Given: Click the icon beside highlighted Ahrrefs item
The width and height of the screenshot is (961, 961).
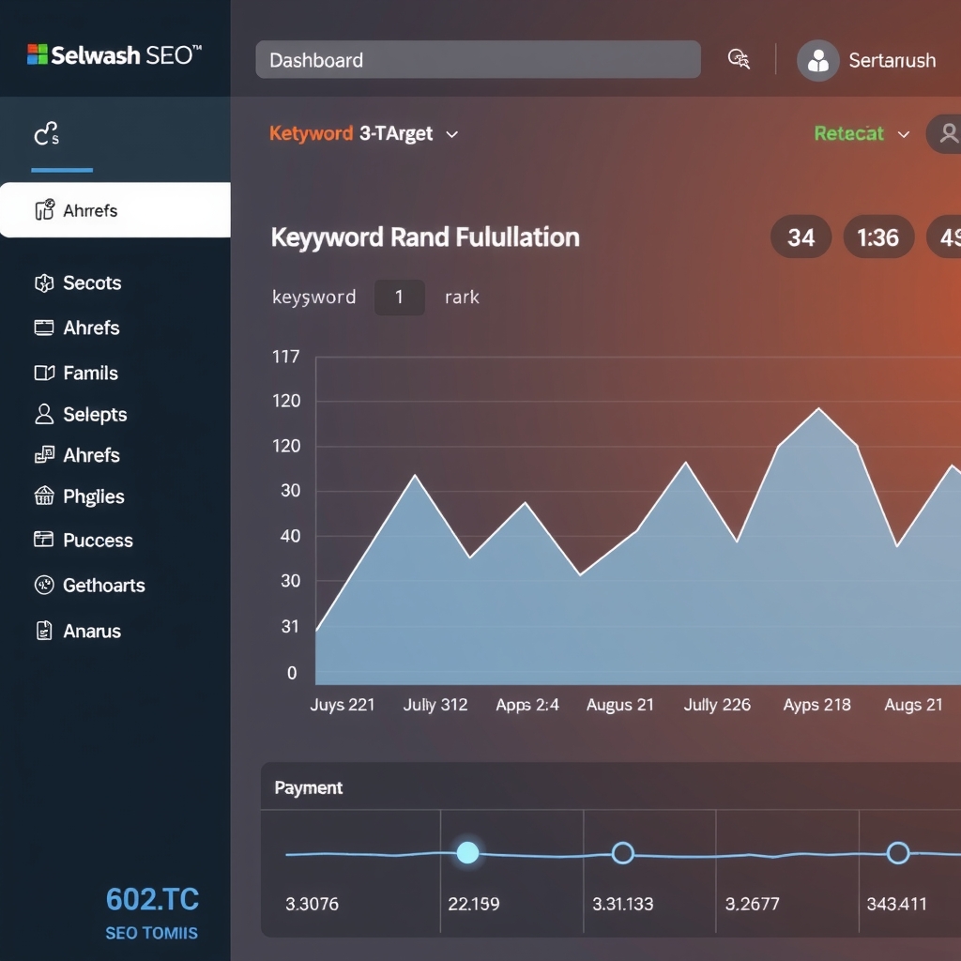Looking at the screenshot, I should [45, 209].
